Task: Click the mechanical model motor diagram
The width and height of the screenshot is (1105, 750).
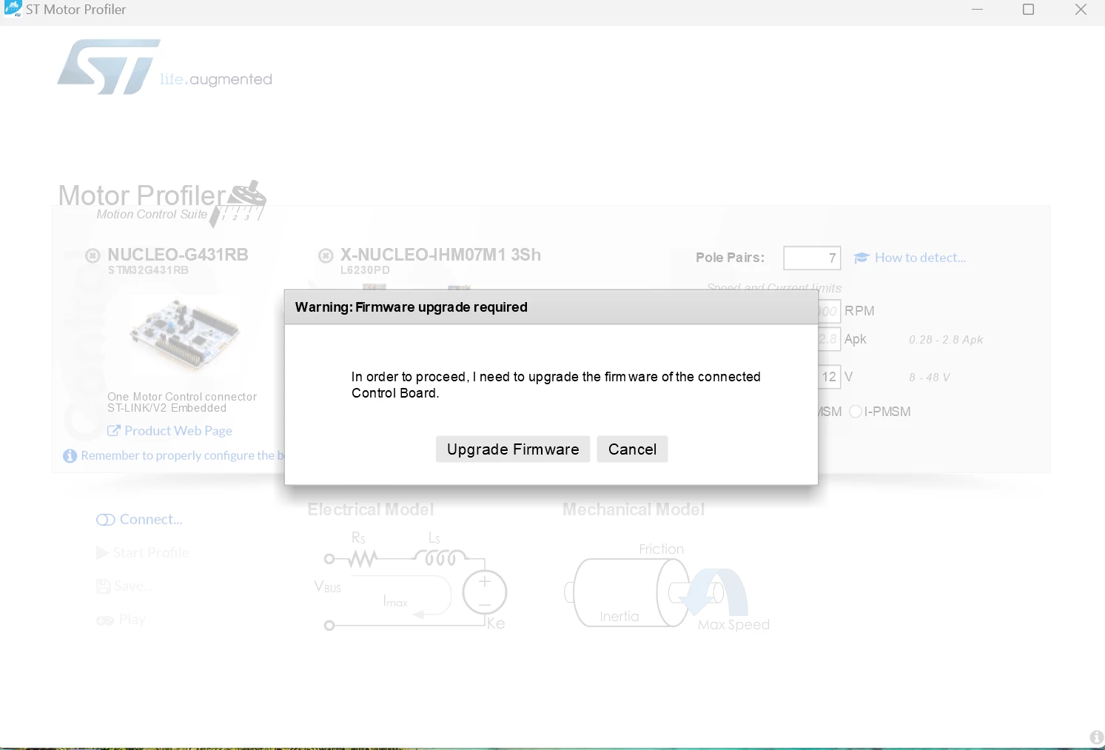Action: [666, 589]
